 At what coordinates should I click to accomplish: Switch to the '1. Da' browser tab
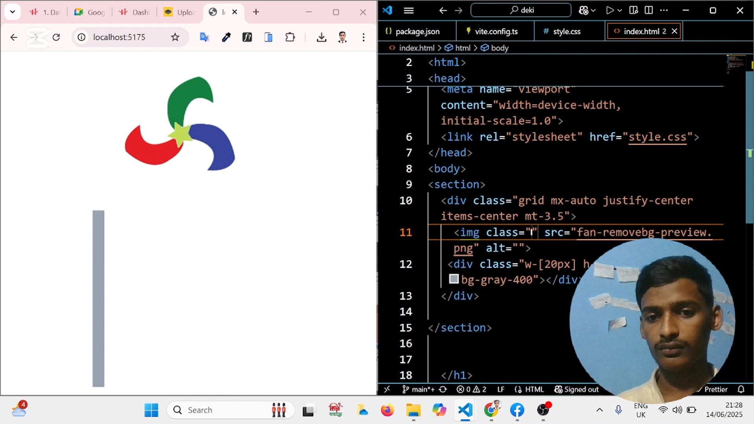(x=46, y=12)
